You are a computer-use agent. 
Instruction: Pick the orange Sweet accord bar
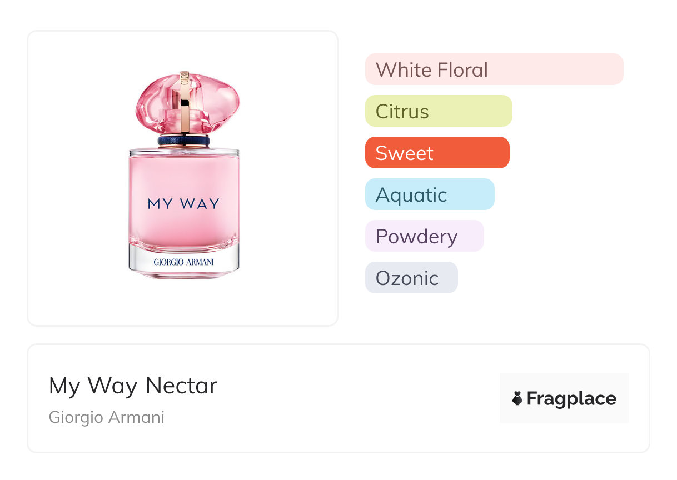point(437,153)
